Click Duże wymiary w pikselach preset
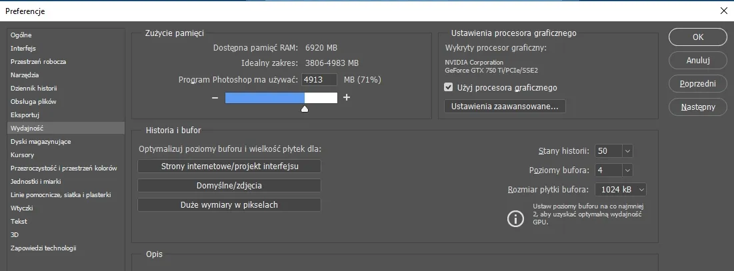The height and width of the screenshot is (271, 734). [229, 204]
